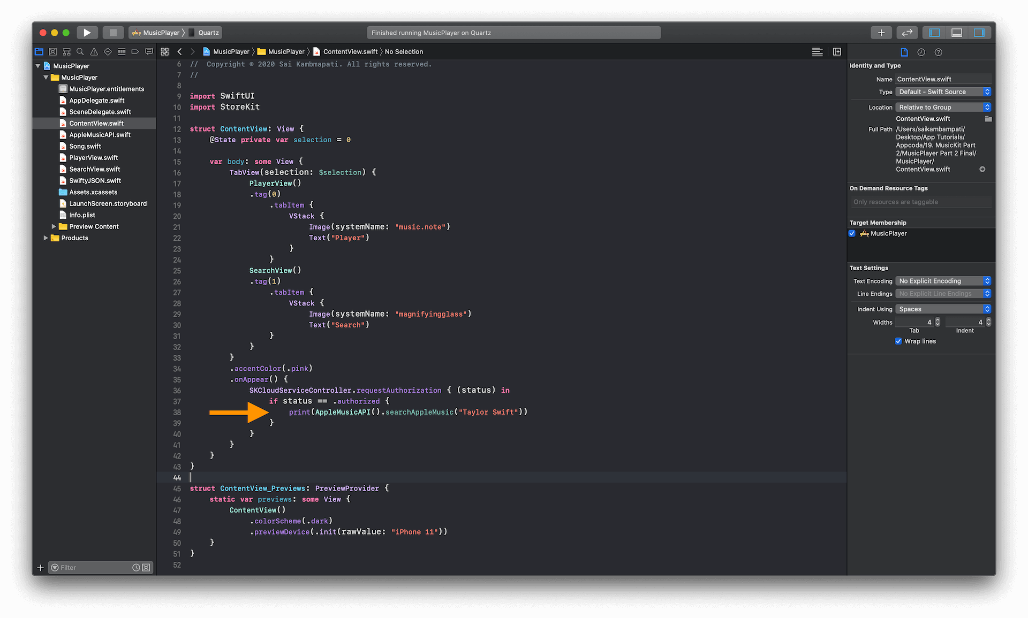This screenshot has height=618, width=1028.
Task: Show the Quick Help inspector
Action: [938, 52]
